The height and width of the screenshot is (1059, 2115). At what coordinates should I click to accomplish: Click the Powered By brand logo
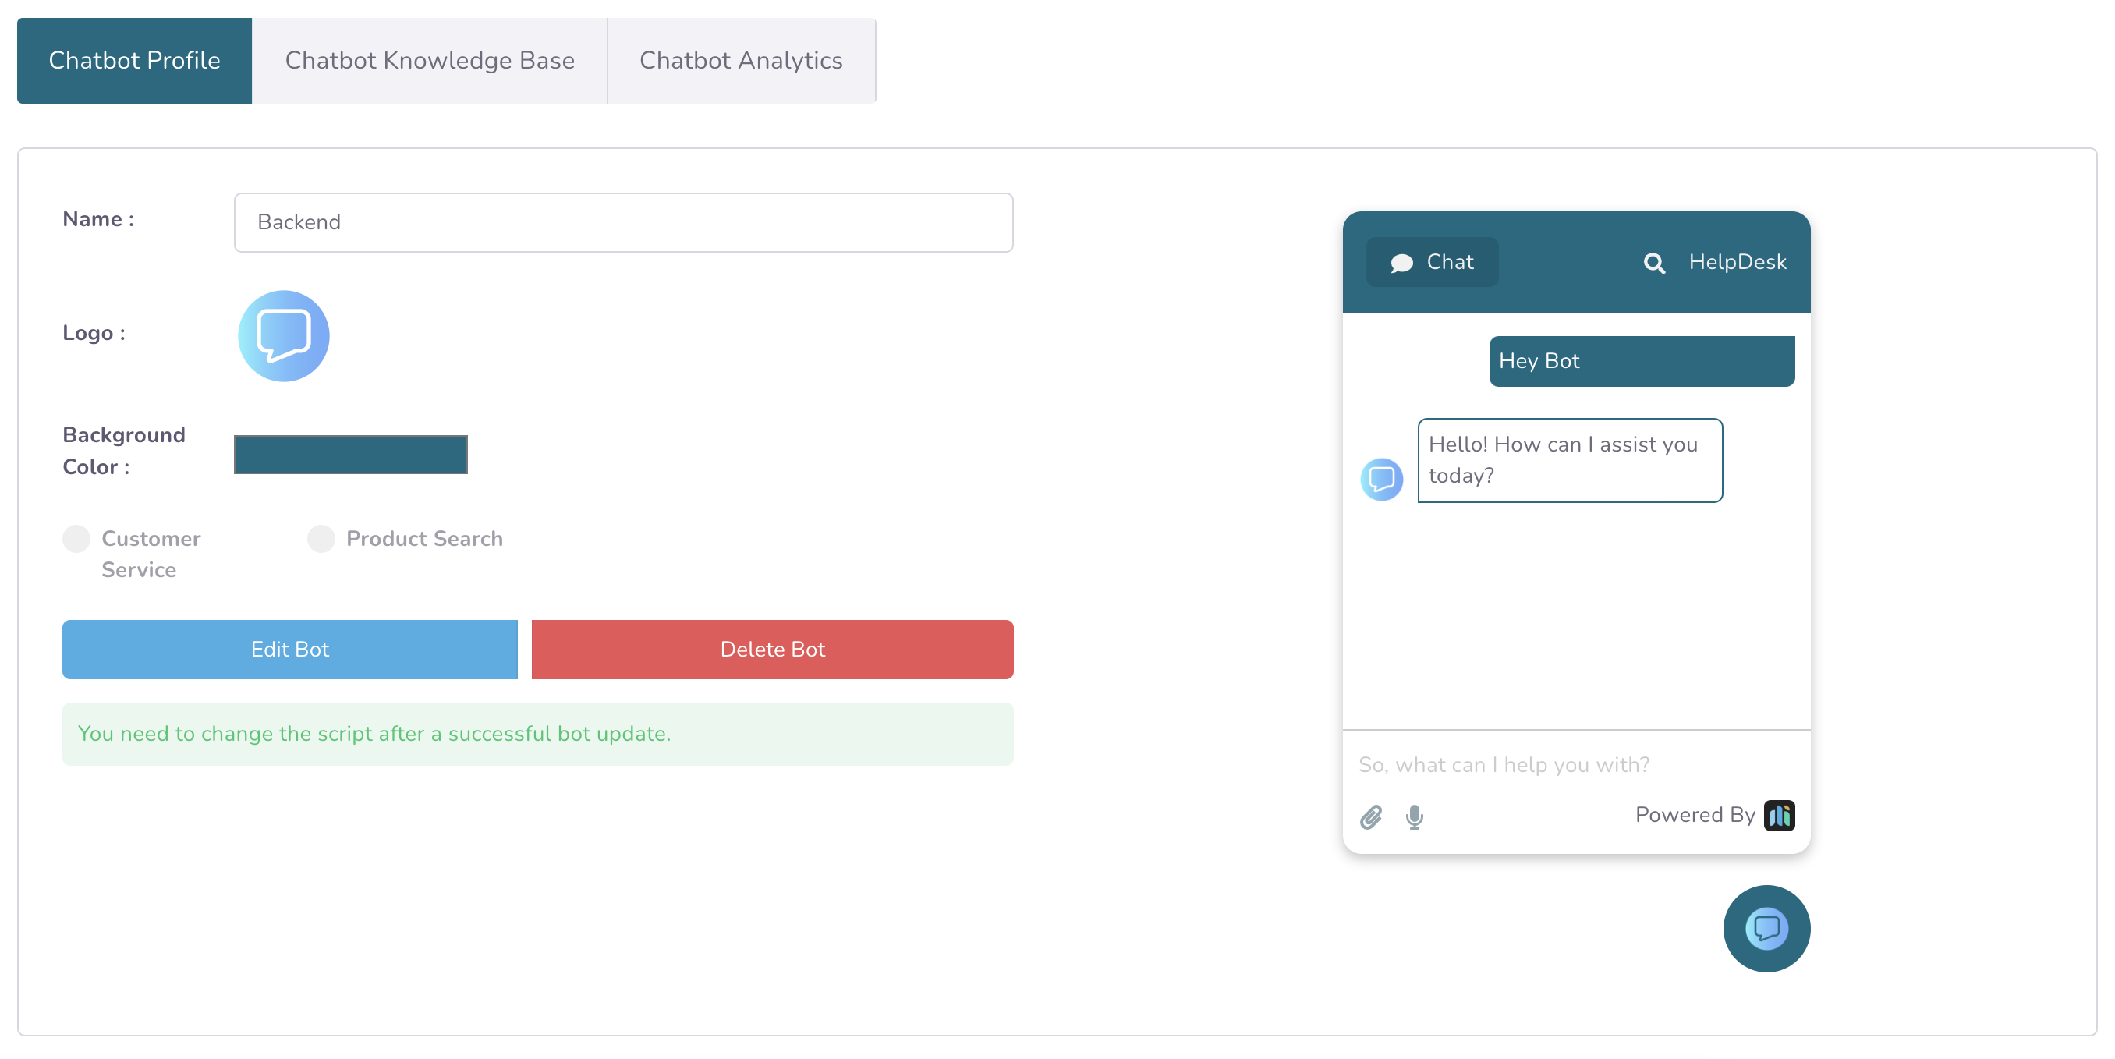(1778, 815)
